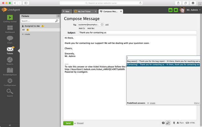Open Configuration gear in sidebar

[x=10, y=82]
